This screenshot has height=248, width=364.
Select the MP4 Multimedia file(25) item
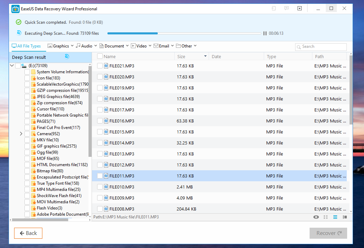click(x=59, y=190)
